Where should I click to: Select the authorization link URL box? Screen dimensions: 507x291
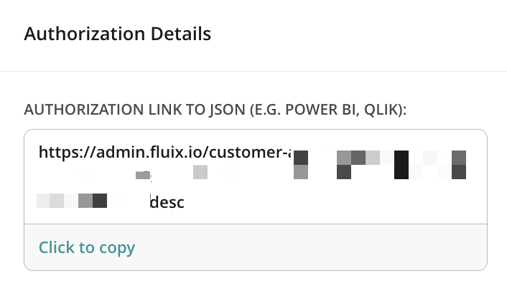point(255,177)
